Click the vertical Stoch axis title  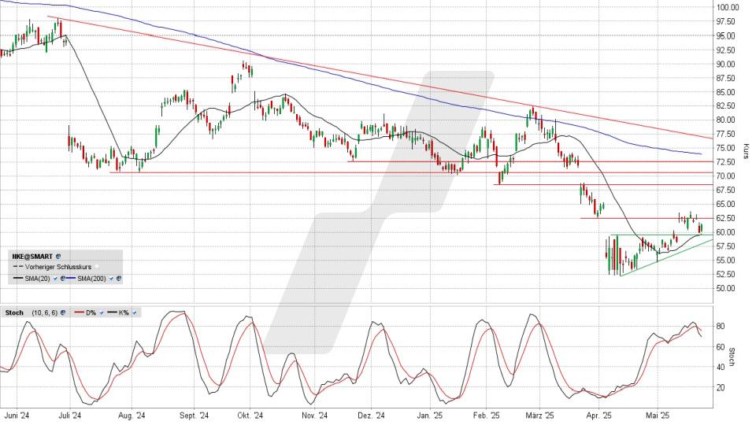tap(732, 357)
